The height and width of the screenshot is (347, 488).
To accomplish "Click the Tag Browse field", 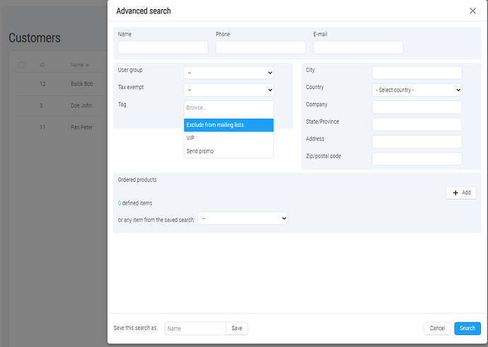I will tap(228, 108).
